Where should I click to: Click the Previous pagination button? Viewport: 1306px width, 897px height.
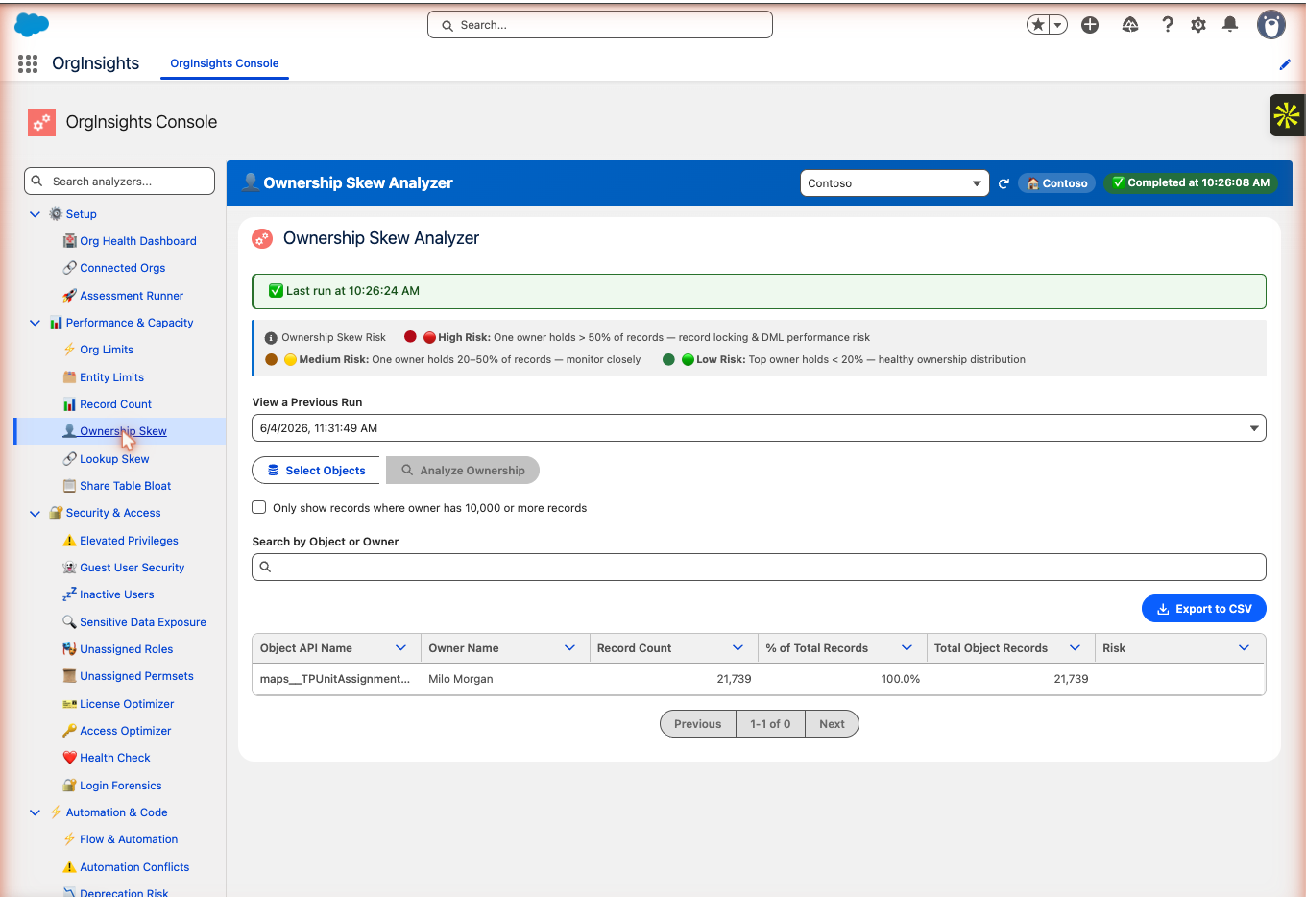coord(698,724)
